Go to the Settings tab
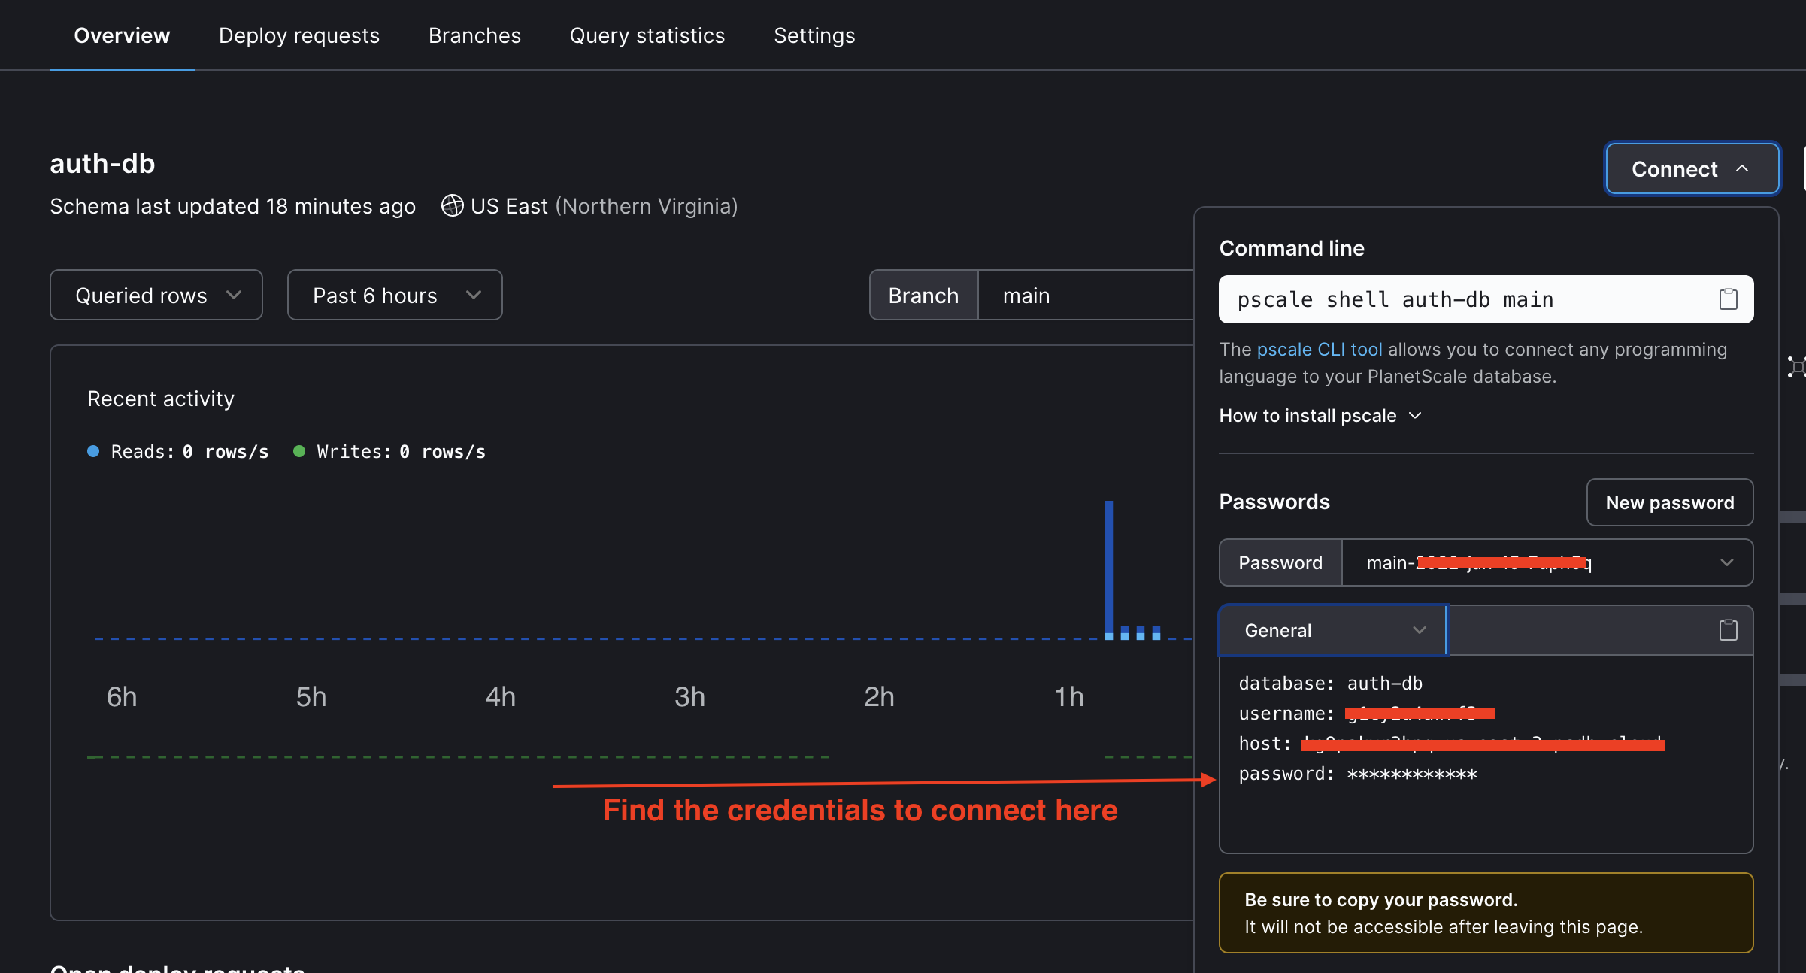Screen dimensions: 1806x973 pos(814,35)
